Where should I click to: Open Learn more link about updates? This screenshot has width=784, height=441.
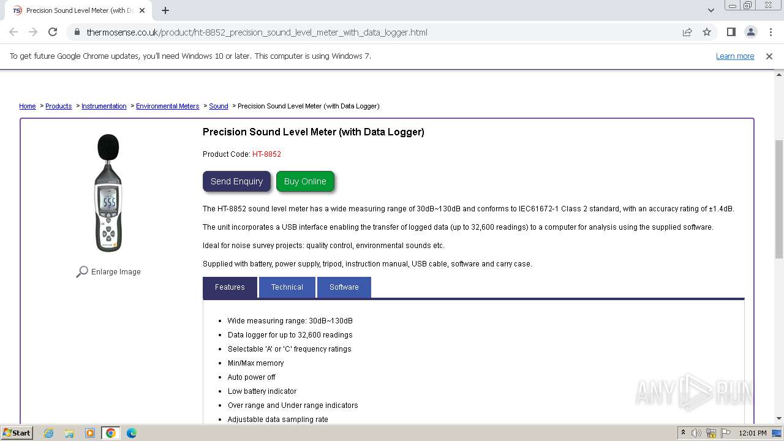735,56
